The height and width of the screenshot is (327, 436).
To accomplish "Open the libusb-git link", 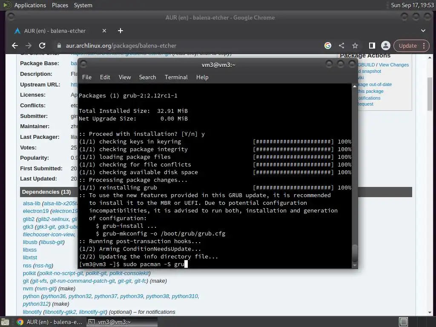I will [52, 242].
